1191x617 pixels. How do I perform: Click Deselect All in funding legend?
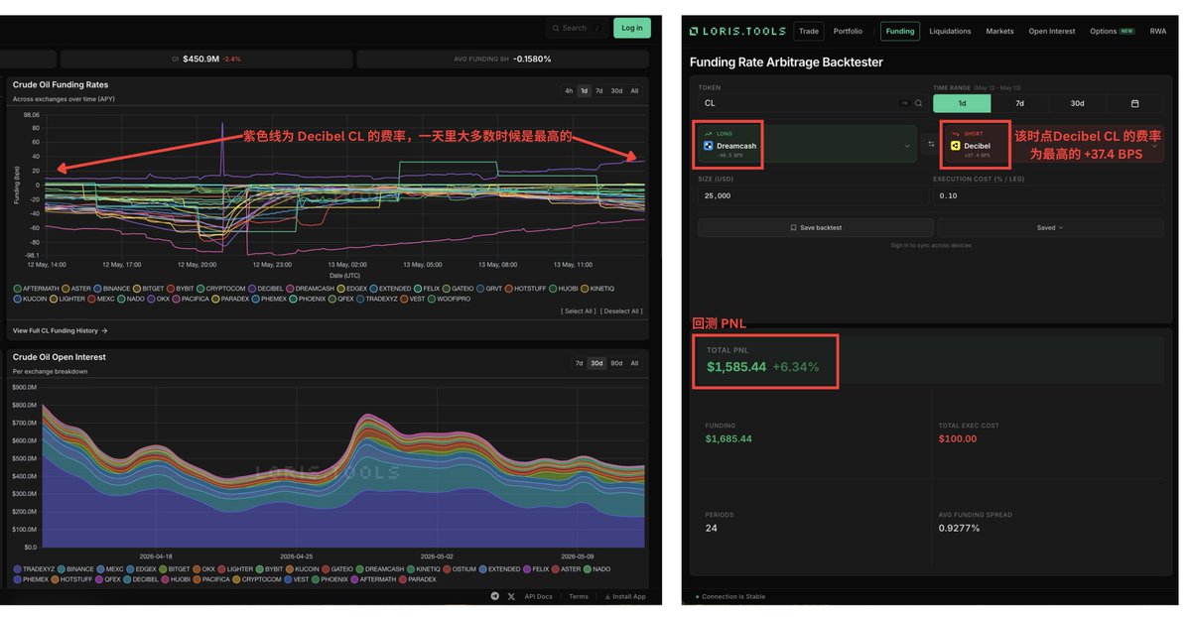tap(621, 311)
